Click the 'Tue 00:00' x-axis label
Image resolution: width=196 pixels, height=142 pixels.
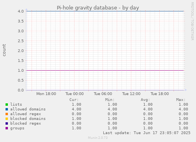(75, 94)
